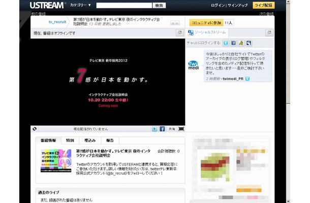Click the 共有 share button
310x203 pixels.
(172, 129)
